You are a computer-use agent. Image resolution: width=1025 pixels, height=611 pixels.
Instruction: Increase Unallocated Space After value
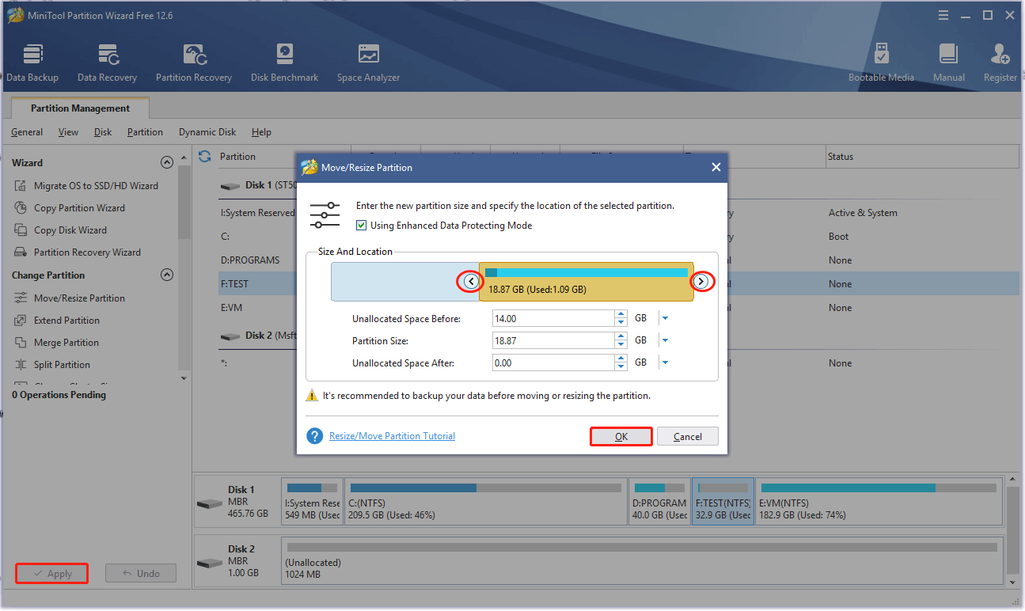621,359
